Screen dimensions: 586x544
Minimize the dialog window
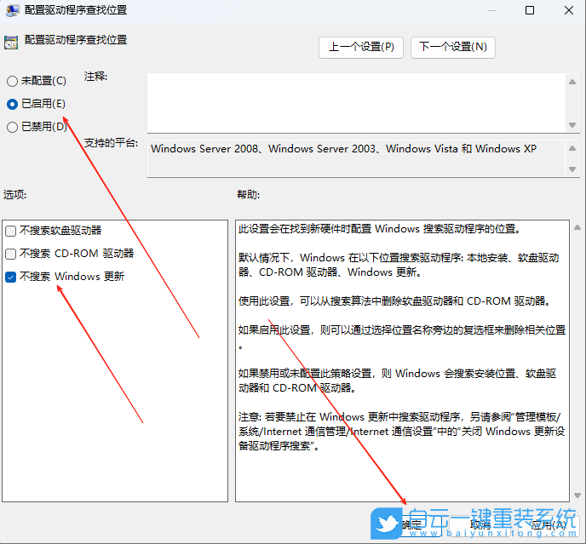[x=491, y=10]
